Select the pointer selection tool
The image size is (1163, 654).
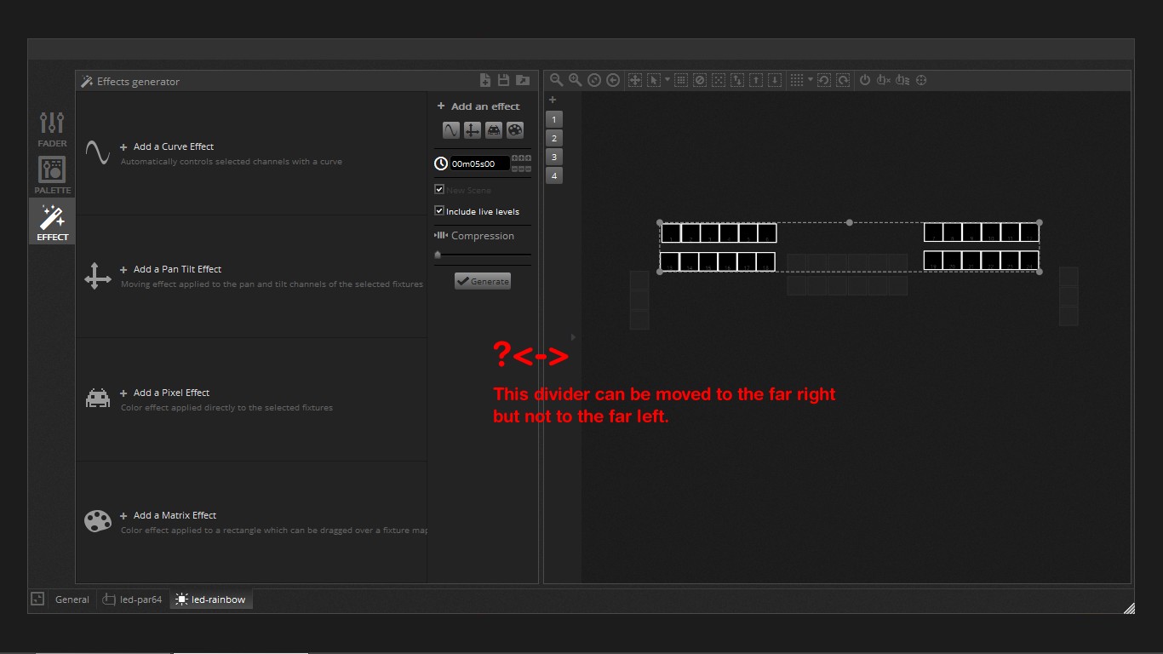[x=654, y=80]
